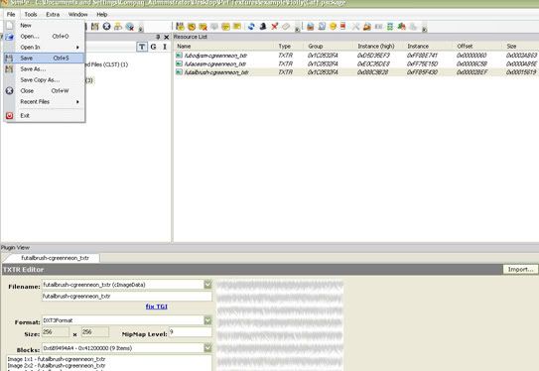This screenshot has height=371, width=539.
Task: Click the TXTR icon beside fubodyam-cgreenneon_txtr
Action: click(x=179, y=55)
